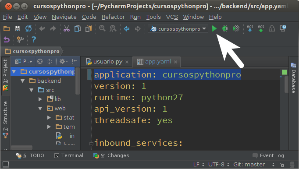Open a project with the folder icon

7,28
